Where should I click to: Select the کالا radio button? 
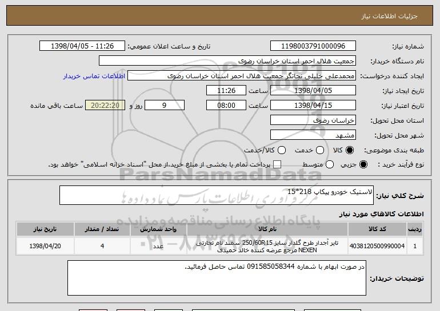point(350,150)
